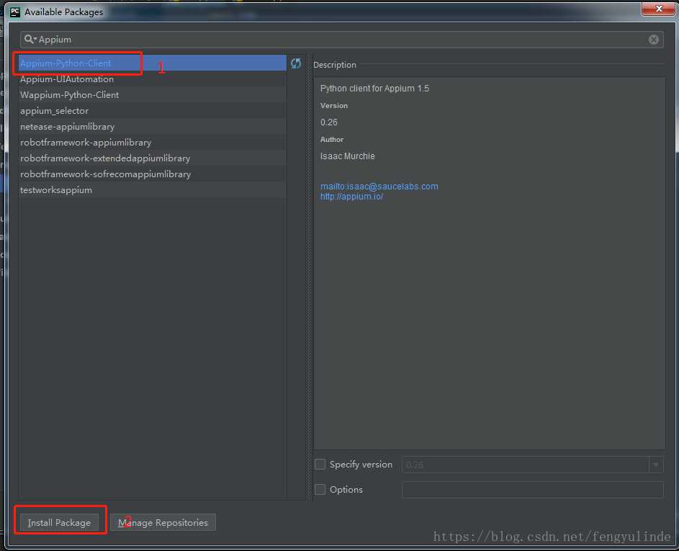Select appium_selector package

pyautogui.click(x=153, y=111)
